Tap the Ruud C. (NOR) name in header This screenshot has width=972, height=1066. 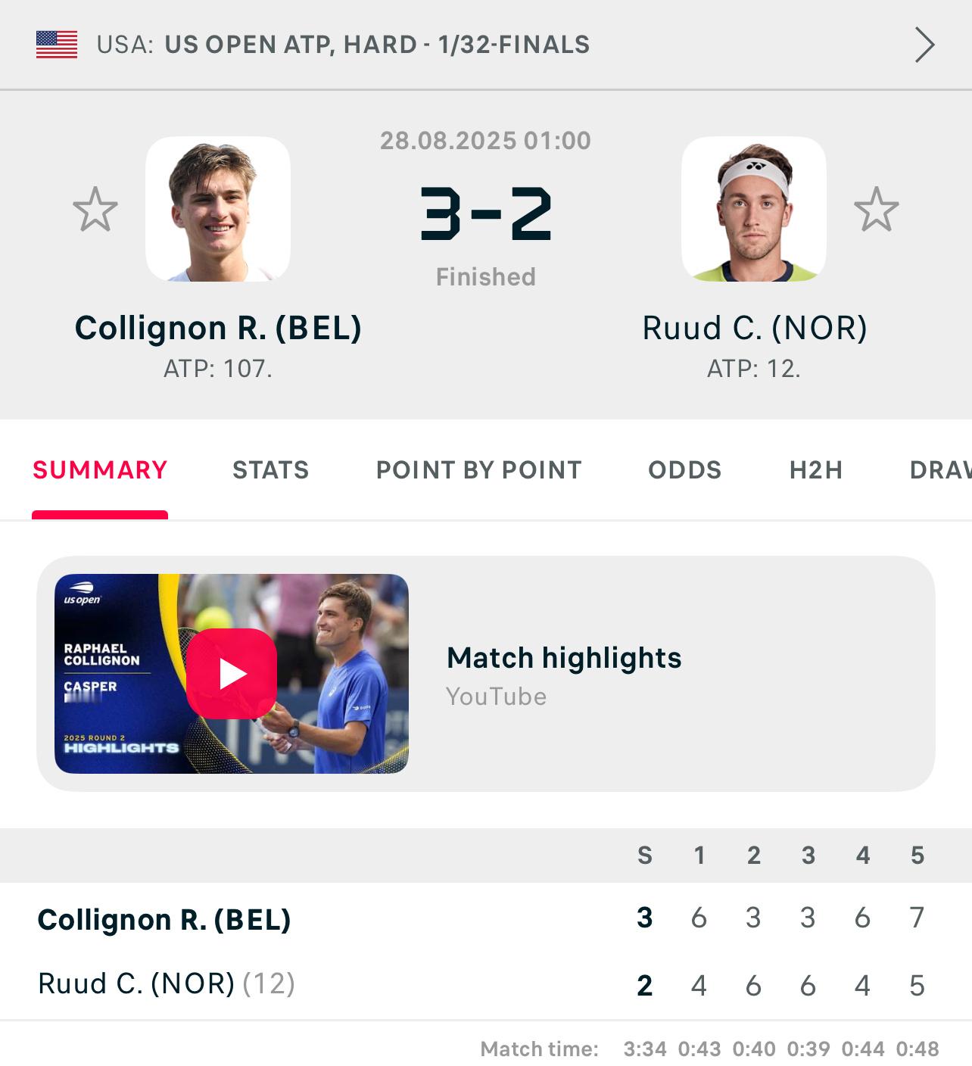coord(755,328)
